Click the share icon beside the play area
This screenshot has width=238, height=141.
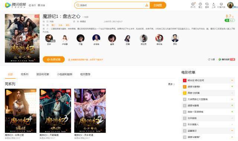211,60
